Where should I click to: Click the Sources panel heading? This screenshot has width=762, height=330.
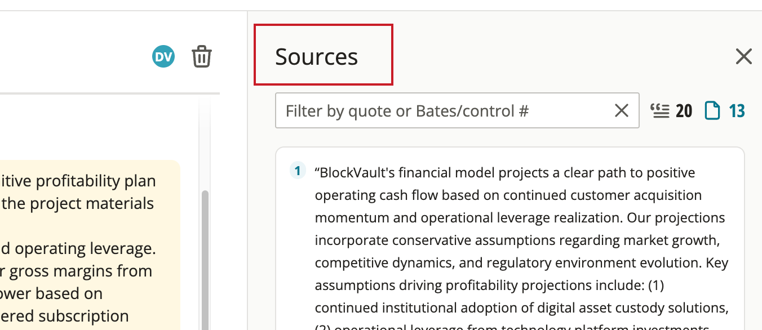[x=316, y=57]
